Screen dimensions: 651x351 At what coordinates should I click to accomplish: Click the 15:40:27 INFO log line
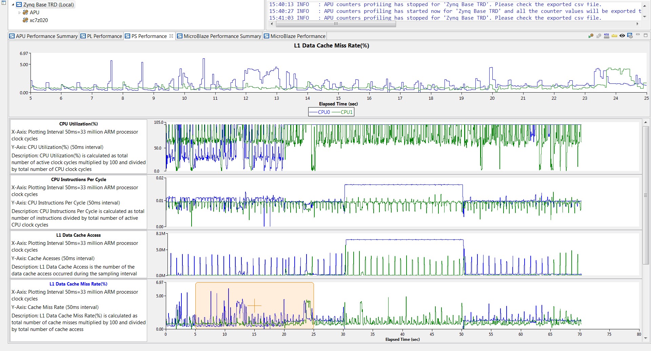pyautogui.click(x=455, y=11)
